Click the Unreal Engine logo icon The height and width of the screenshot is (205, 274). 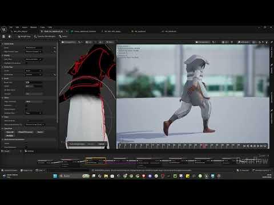point(4,30)
